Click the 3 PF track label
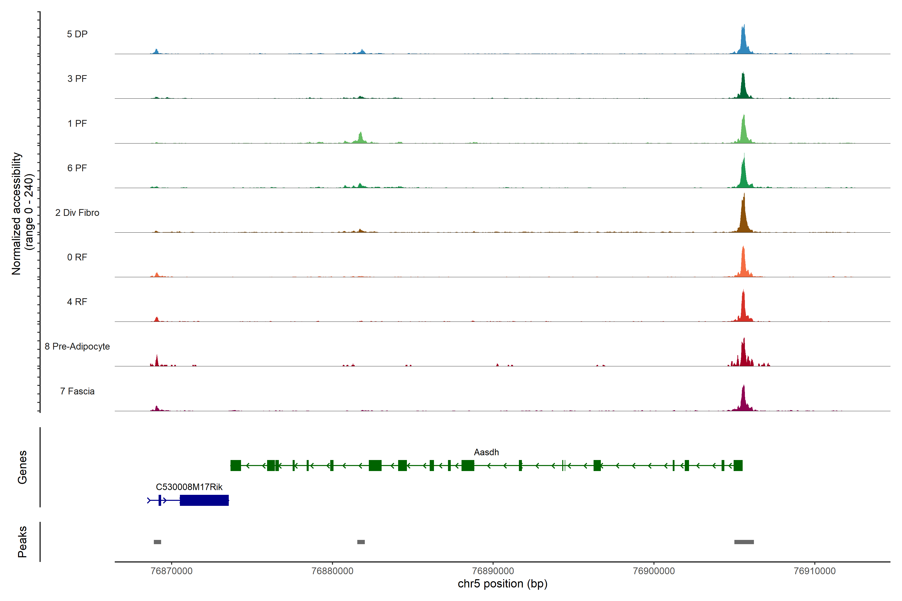902x601 pixels. pyautogui.click(x=77, y=79)
